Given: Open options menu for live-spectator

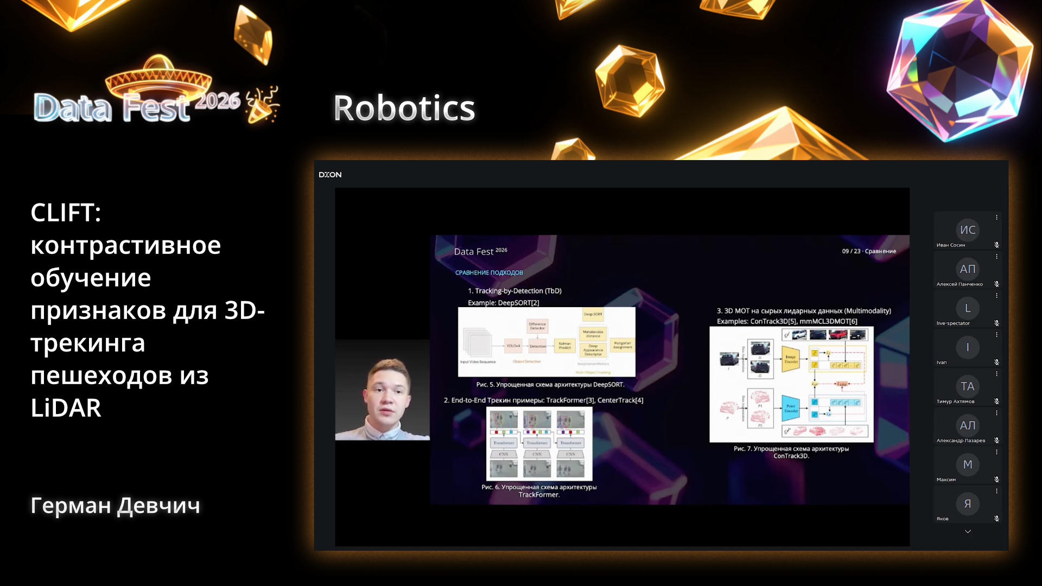Looking at the screenshot, I should [x=996, y=296].
